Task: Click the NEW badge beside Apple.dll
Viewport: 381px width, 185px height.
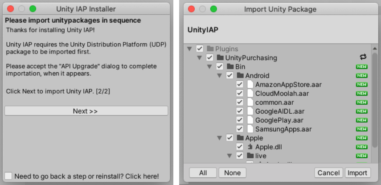Action: pyautogui.click(x=362, y=147)
